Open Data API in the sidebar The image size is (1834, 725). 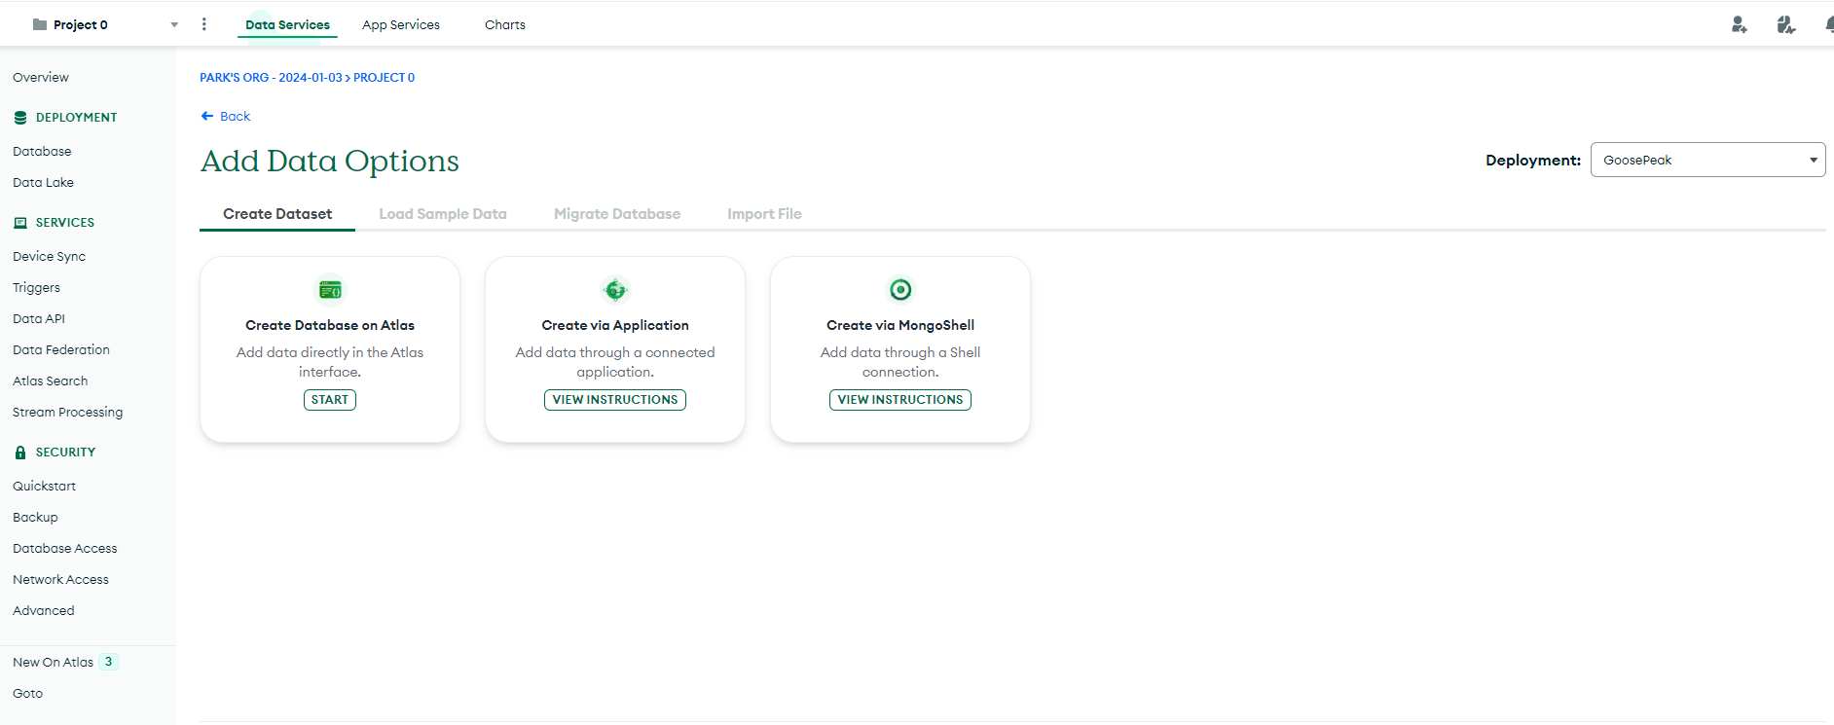coord(39,319)
